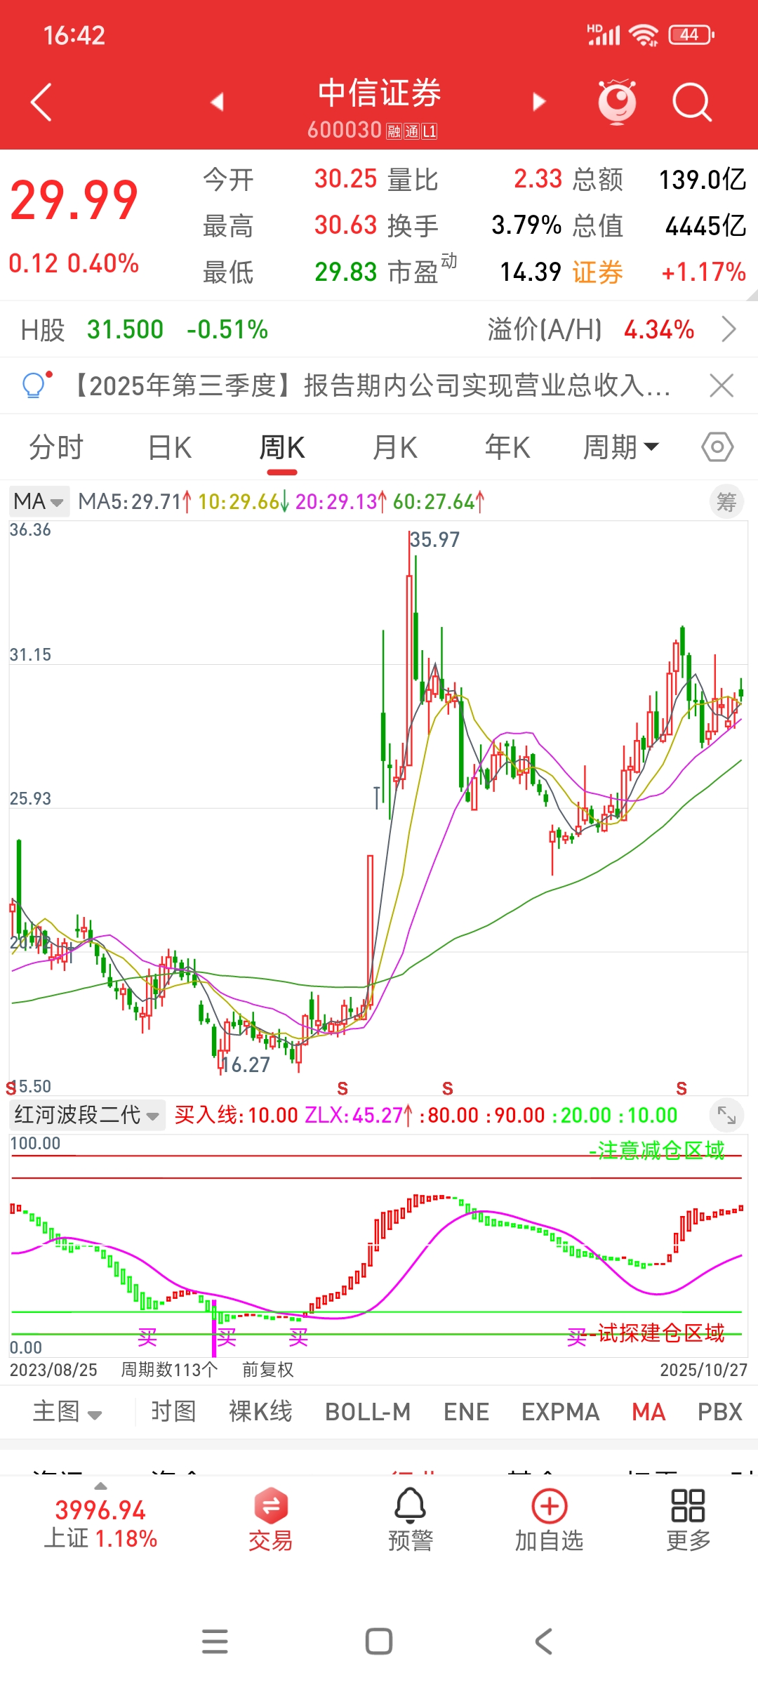Screen dimensions: 758x1685
Task: Open chart settings hexagon icon
Action: click(x=717, y=447)
